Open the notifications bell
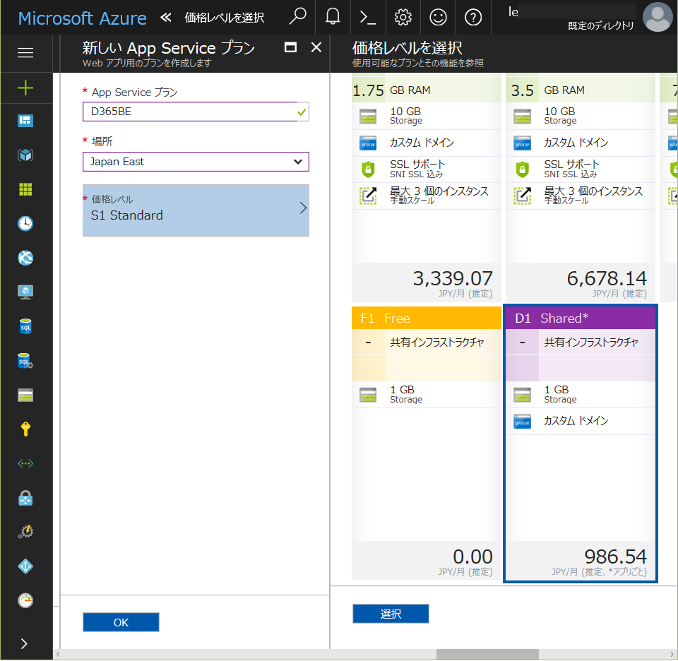The height and width of the screenshot is (661, 678). (x=333, y=17)
